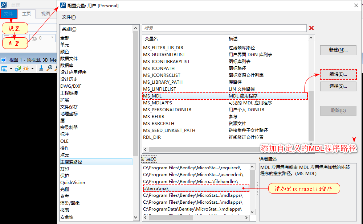Close the configuration variables dialog
The width and height of the screenshot is (363, 224).
[356, 5]
